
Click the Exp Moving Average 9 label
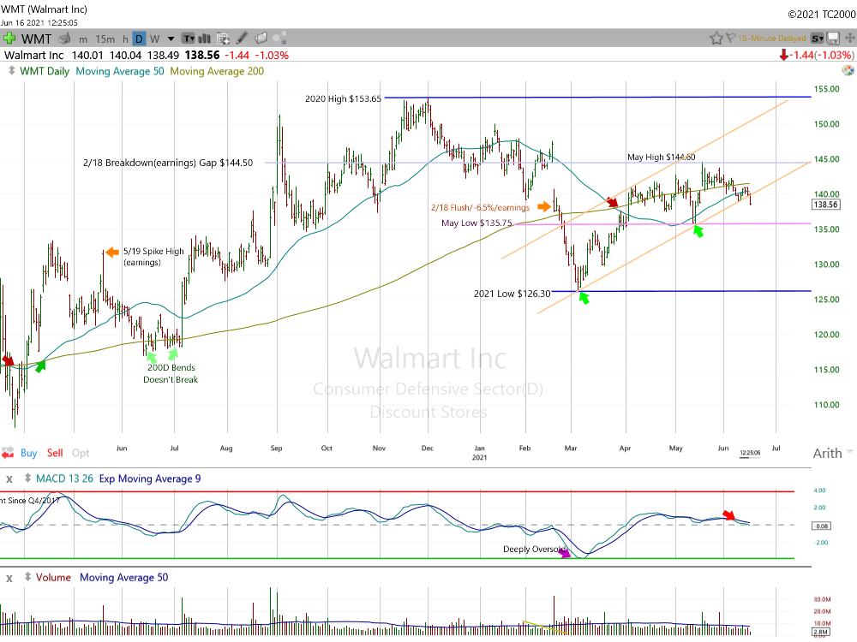tap(150, 479)
